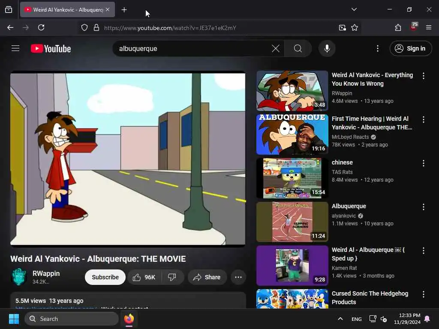439x329 pixels.
Task: Go to YouTube home via logo
Action: (x=51, y=49)
